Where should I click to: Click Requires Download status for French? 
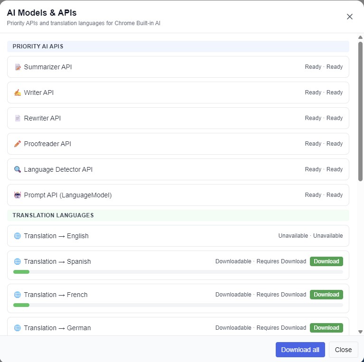click(281, 295)
